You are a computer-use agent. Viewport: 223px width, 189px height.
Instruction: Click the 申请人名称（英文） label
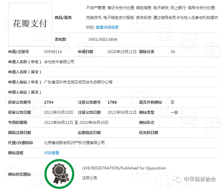coord(25,72)
